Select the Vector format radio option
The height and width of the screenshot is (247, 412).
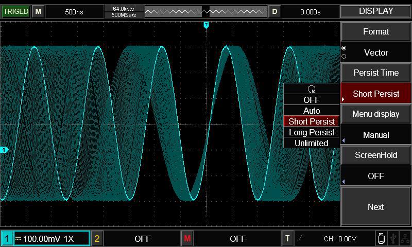376,52
